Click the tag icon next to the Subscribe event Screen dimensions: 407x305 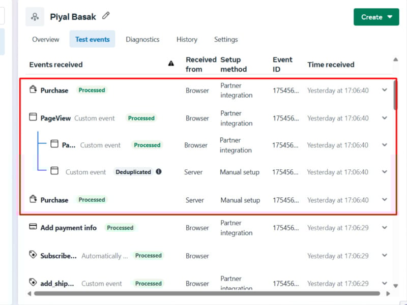pyautogui.click(x=33, y=256)
